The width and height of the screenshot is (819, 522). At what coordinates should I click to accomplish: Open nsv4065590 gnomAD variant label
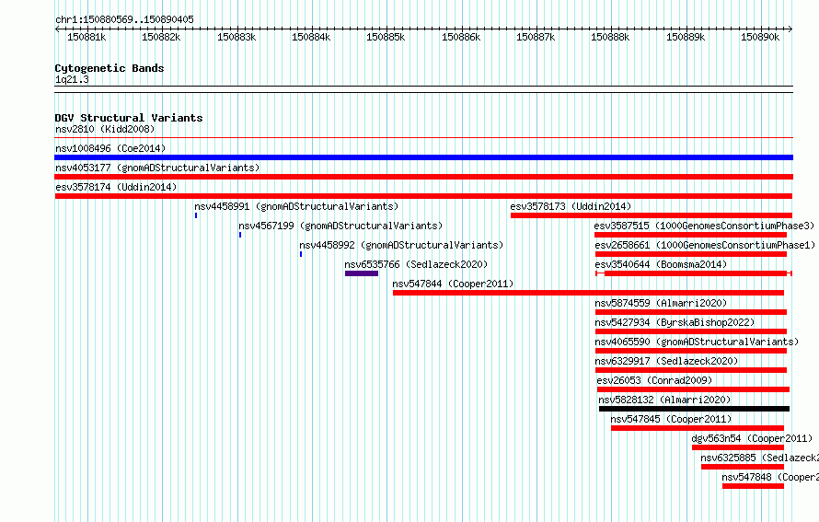click(x=697, y=342)
